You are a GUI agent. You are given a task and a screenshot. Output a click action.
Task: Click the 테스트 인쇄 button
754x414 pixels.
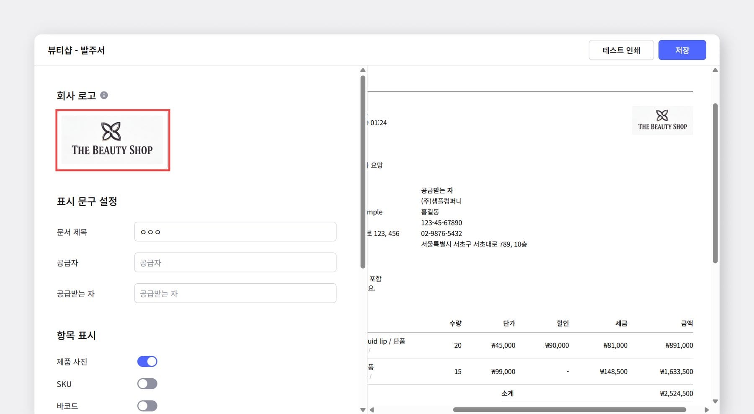621,50
